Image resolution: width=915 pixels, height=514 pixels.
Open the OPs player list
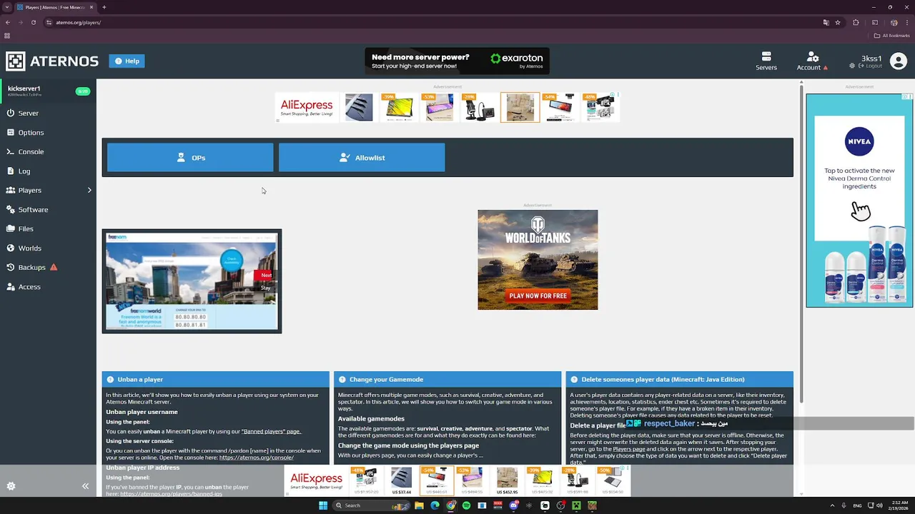190,158
